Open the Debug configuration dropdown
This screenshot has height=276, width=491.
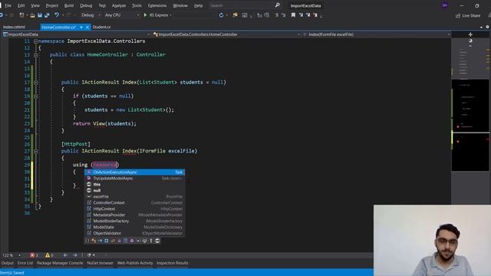click(x=91, y=15)
